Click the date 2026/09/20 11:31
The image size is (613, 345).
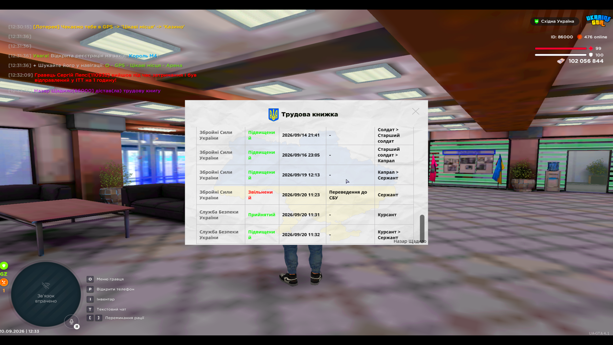point(301,215)
